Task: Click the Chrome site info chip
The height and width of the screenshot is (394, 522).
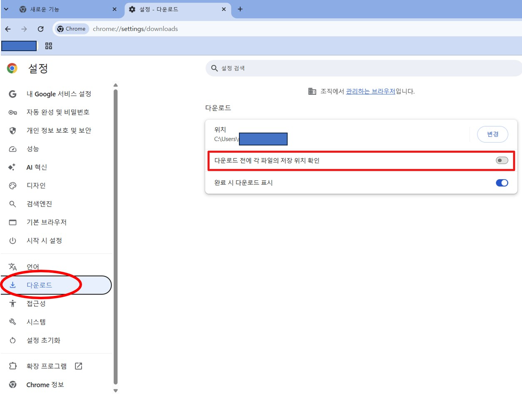Action: 72,29
